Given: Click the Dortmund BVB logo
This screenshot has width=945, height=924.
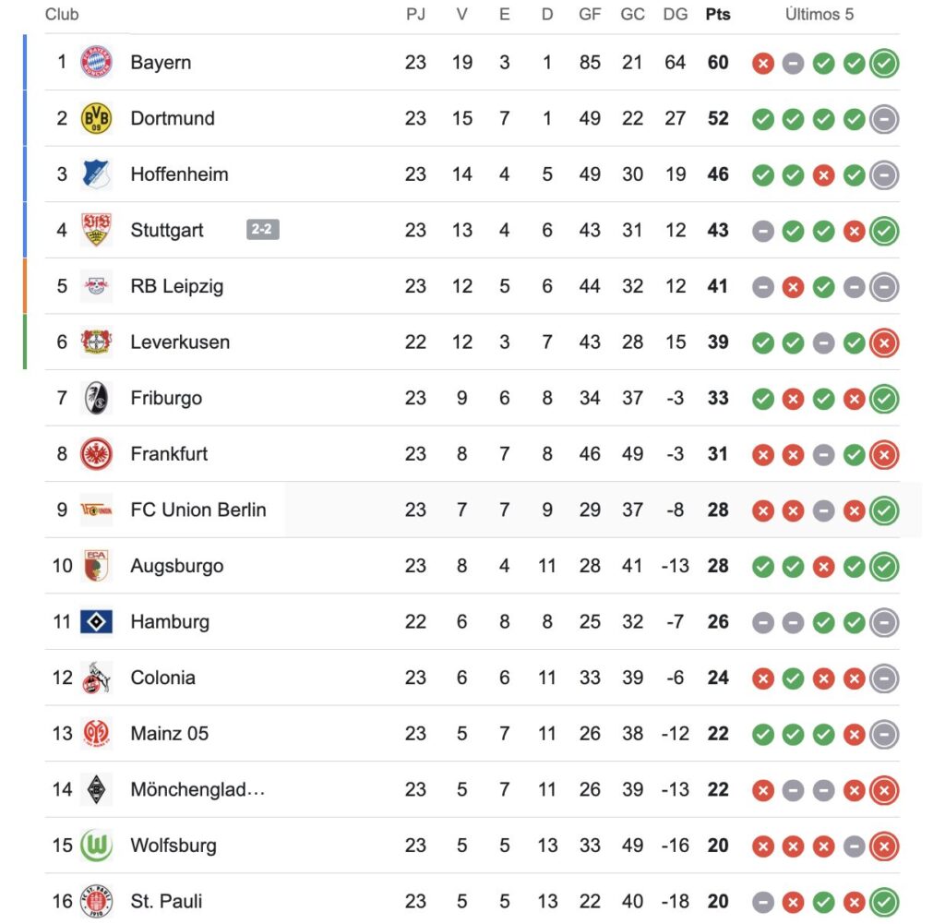Looking at the screenshot, I should point(96,118).
